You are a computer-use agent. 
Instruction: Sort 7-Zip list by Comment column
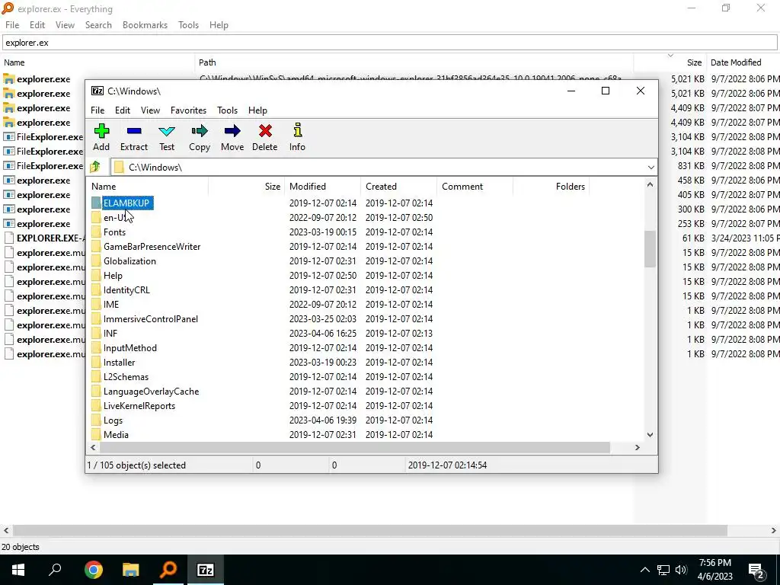[x=475, y=187]
